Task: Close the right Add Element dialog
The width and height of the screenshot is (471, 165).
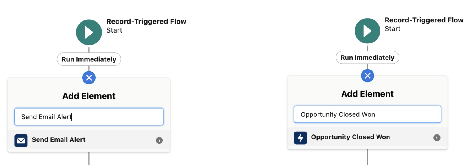Action: click(367, 75)
